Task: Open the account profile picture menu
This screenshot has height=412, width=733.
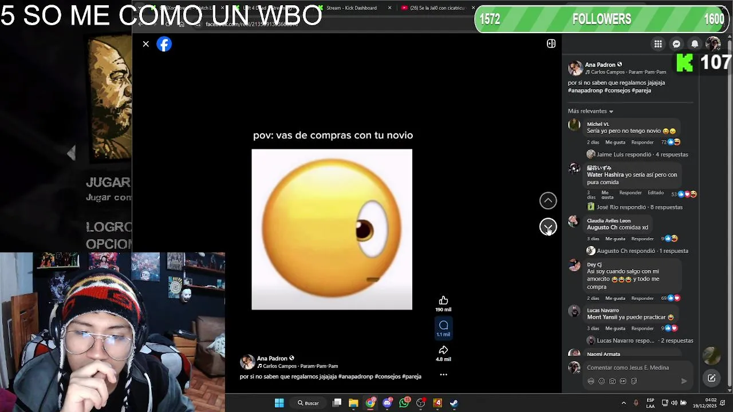Action: coord(713,43)
